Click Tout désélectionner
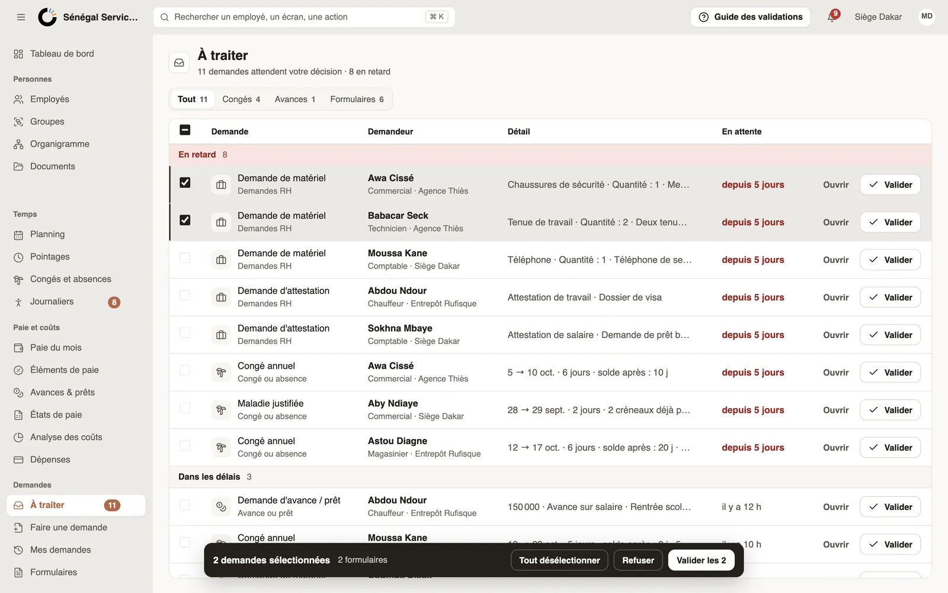Screen dimensions: 948x593 (559, 560)
